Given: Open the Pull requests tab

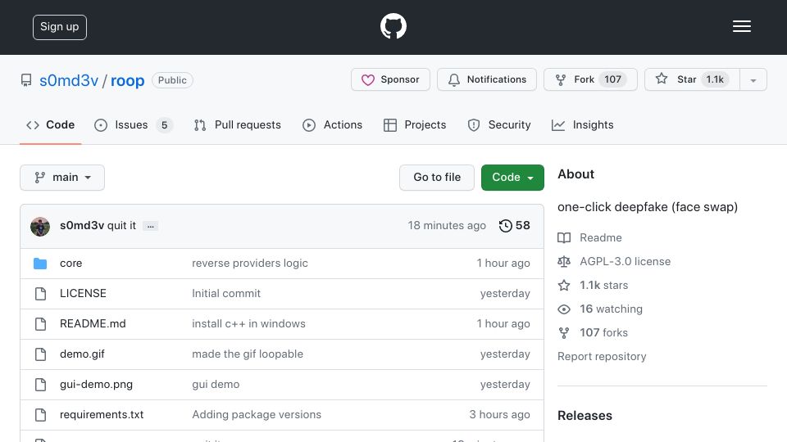Looking at the screenshot, I should click(238, 124).
